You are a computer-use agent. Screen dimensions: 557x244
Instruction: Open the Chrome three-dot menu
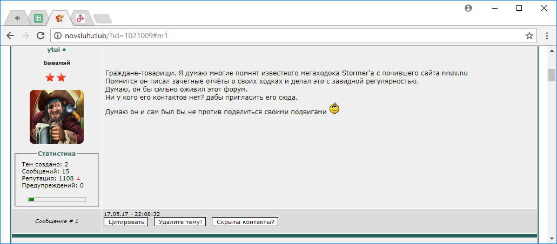[x=547, y=36]
